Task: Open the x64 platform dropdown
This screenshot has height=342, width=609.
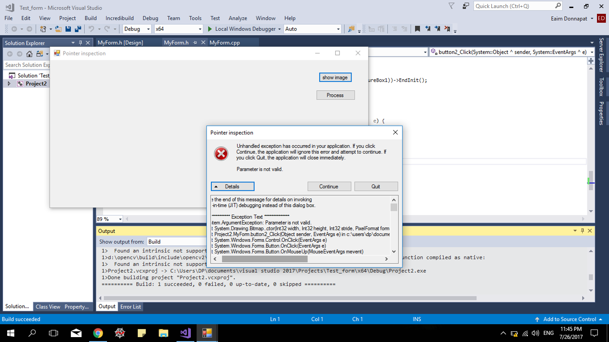Action: coord(200,29)
